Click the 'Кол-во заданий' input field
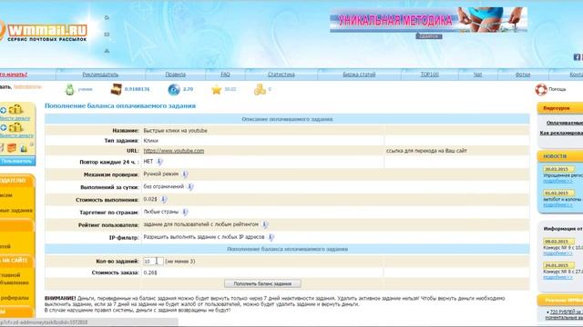The height and width of the screenshot is (327, 583). [153, 262]
